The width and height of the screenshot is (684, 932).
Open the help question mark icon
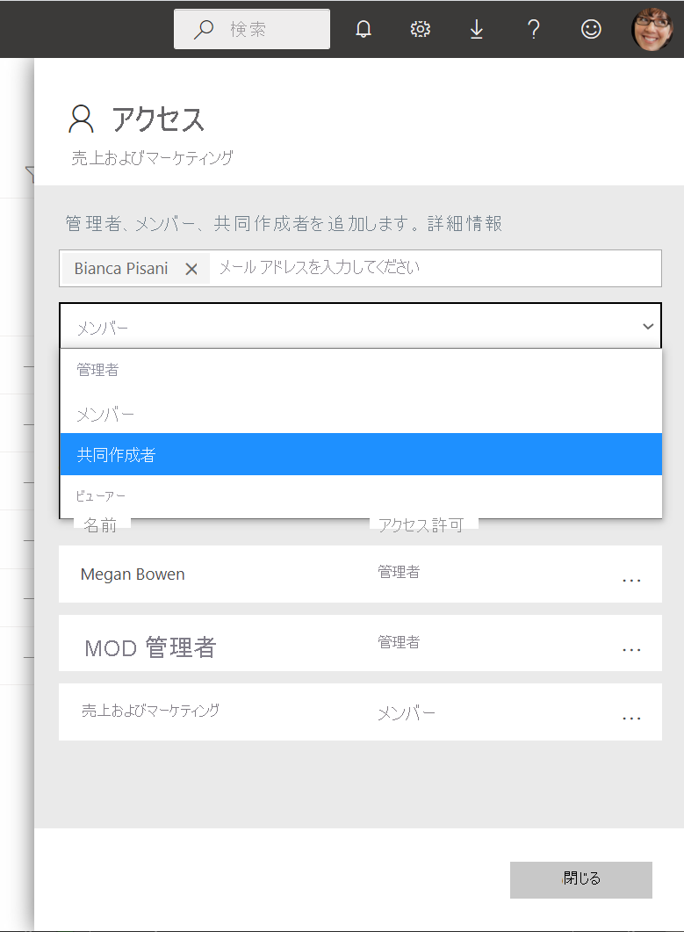click(x=534, y=28)
